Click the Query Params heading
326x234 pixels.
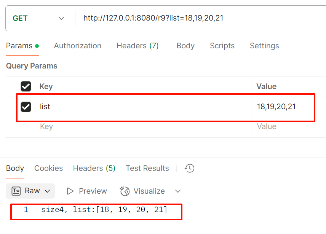click(32, 66)
